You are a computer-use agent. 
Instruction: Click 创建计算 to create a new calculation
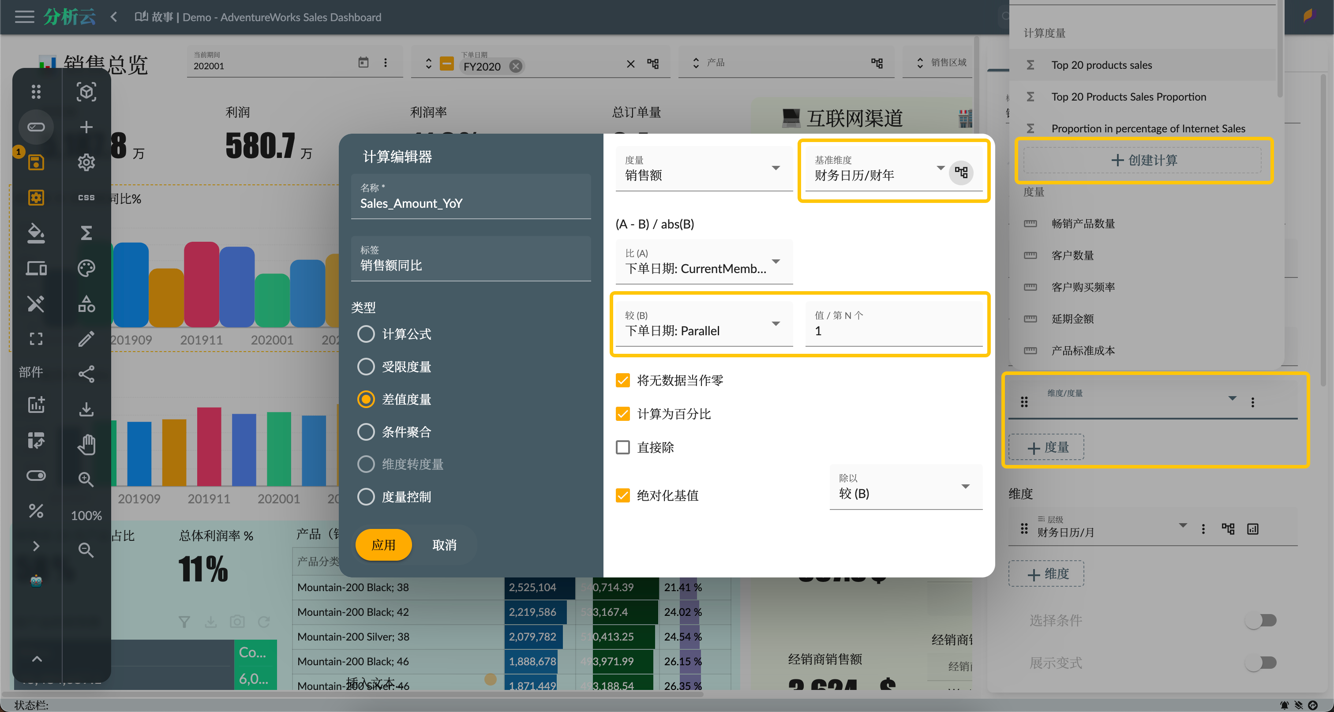tap(1143, 160)
